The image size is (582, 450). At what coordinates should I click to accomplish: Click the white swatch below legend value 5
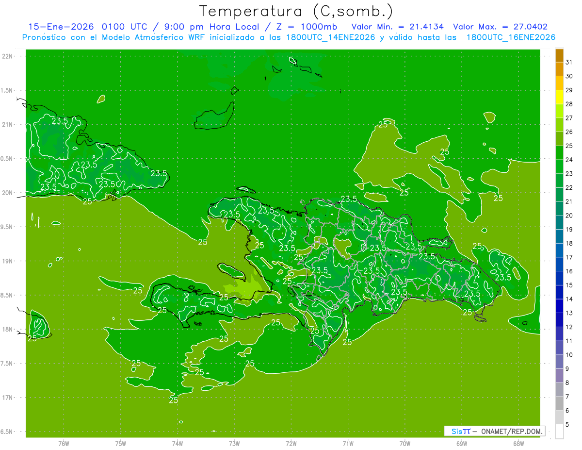point(559,432)
